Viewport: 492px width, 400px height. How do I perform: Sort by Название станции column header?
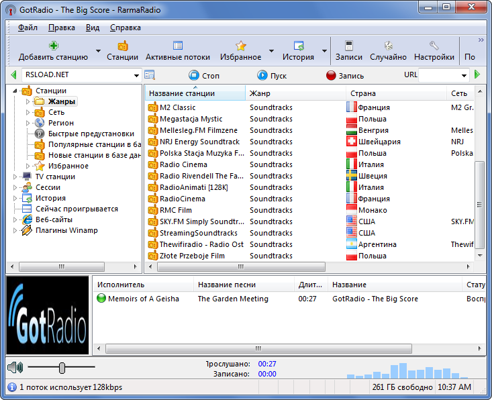(x=195, y=93)
